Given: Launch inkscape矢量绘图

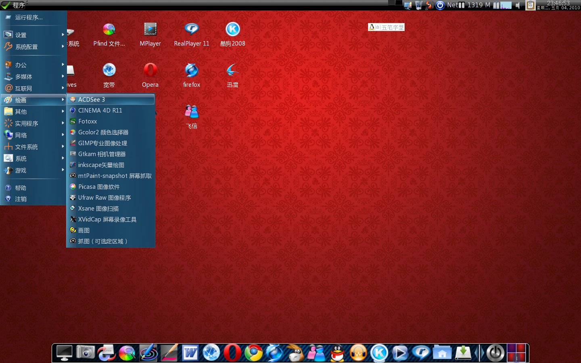Looking at the screenshot, I should (x=111, y=165).
